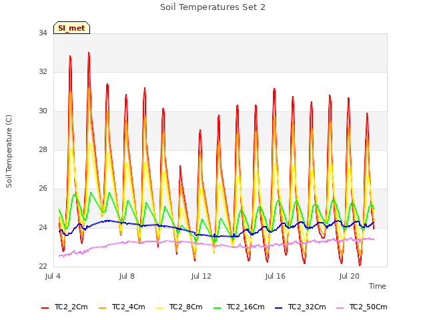Toggle the TC2_2Cm legend entry

(x=65, y=307)
